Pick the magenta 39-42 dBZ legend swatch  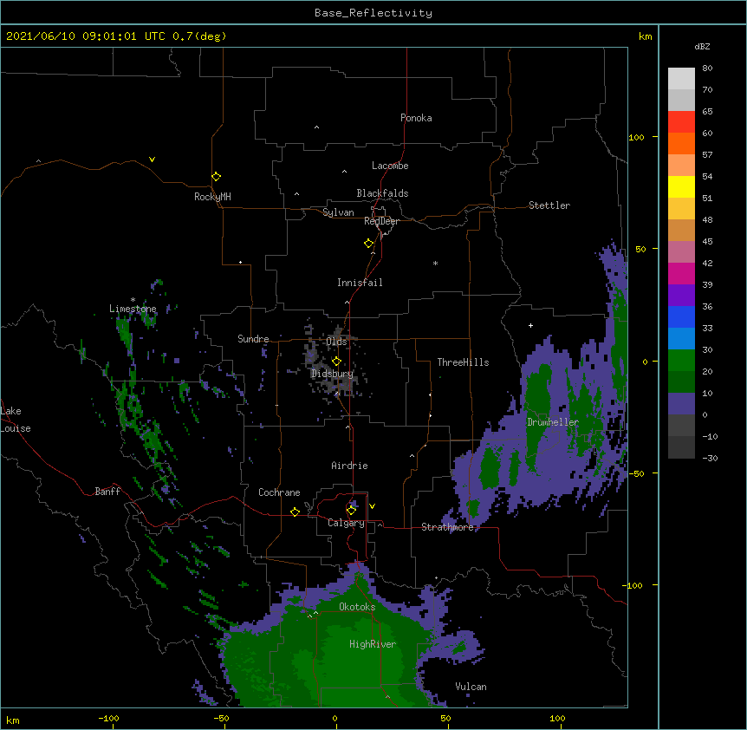[x=681, y=273]
